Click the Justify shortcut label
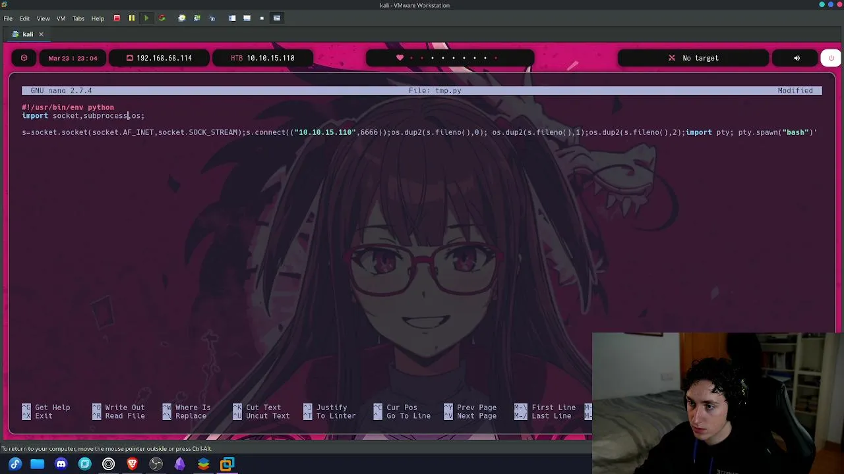 coord(332,408)
